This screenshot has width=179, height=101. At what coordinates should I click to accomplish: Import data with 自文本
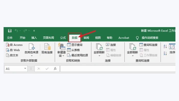pos(12,55)
